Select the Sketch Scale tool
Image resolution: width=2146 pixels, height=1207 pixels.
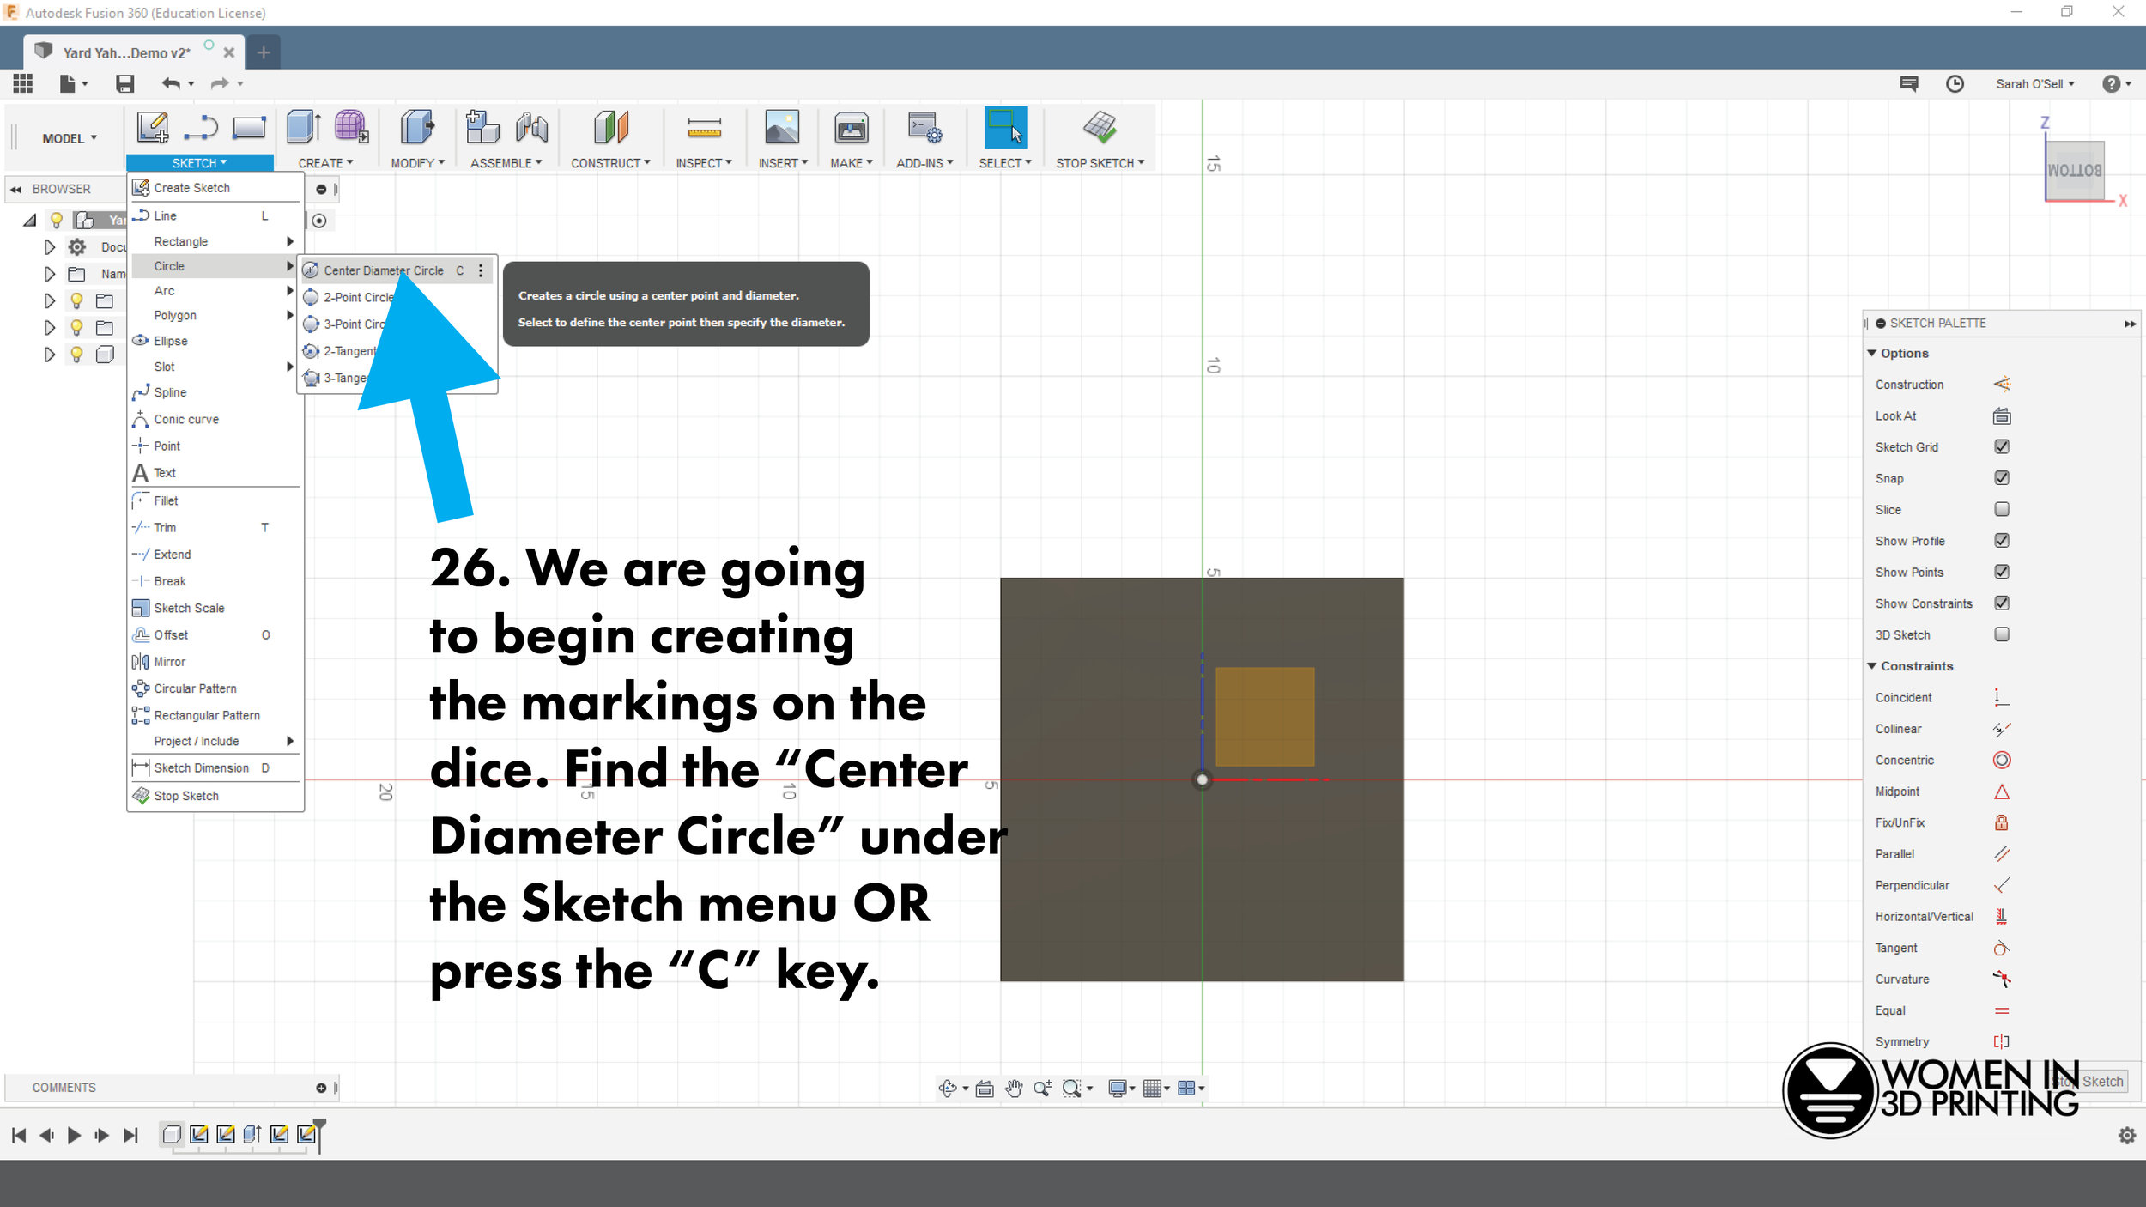coord(189,607)
